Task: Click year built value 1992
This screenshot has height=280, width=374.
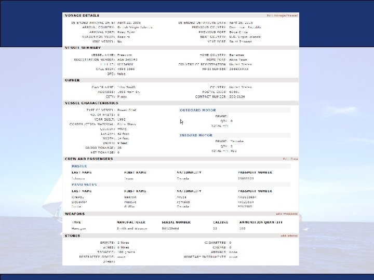Action: 122,120
